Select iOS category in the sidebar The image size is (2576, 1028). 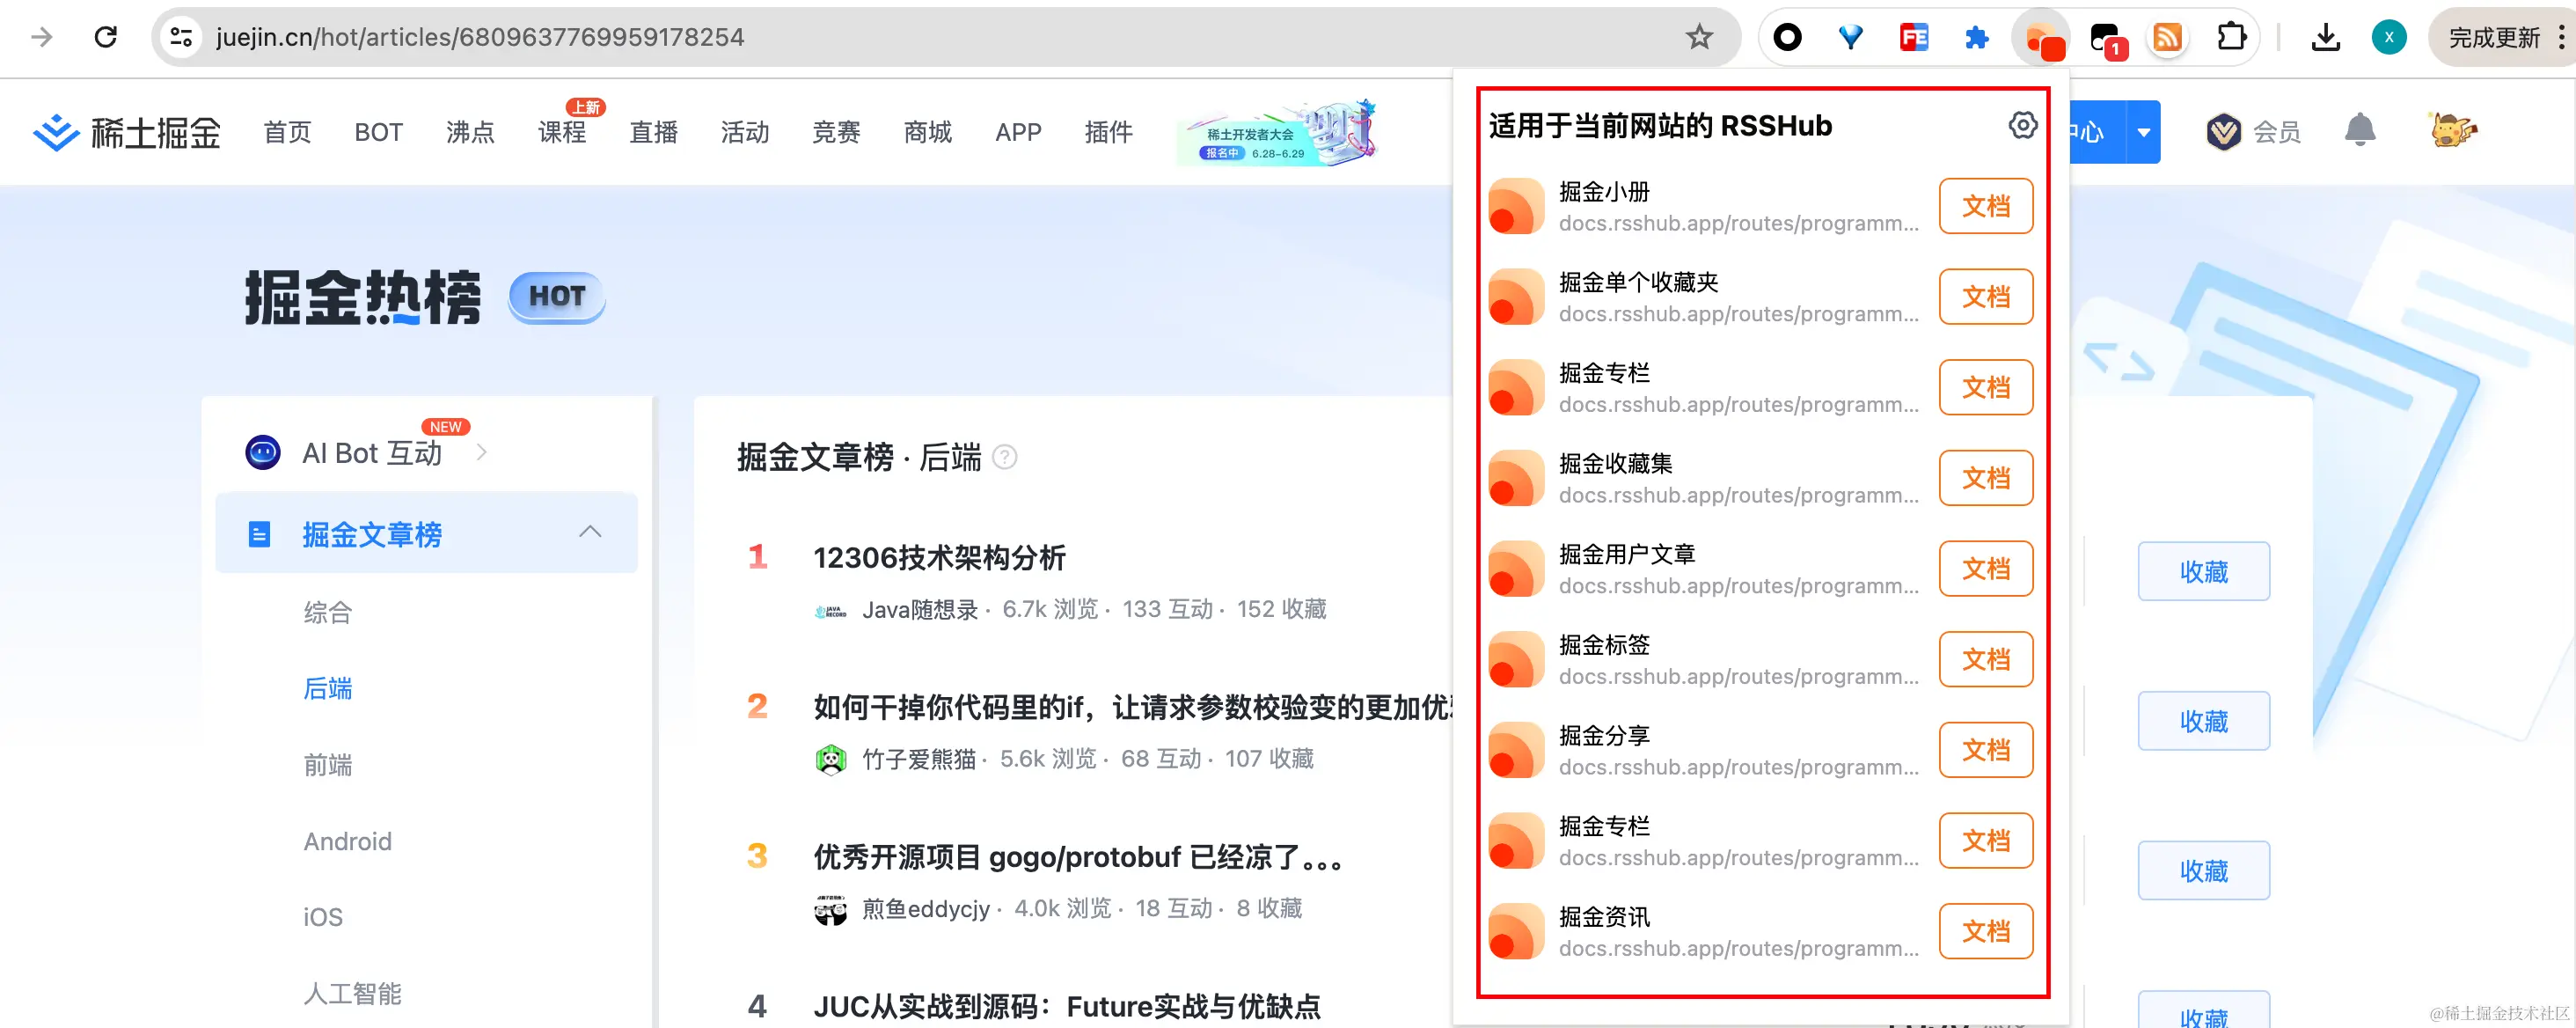click(x=322, y=917)
